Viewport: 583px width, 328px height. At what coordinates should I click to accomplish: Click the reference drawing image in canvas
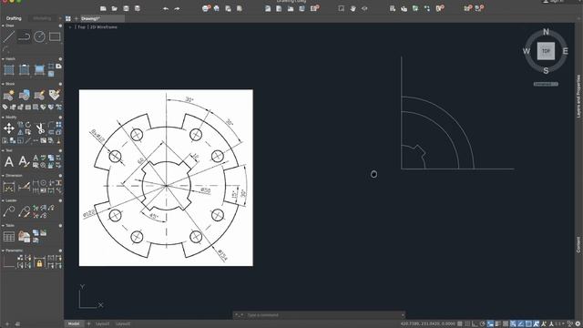[166, 178]
